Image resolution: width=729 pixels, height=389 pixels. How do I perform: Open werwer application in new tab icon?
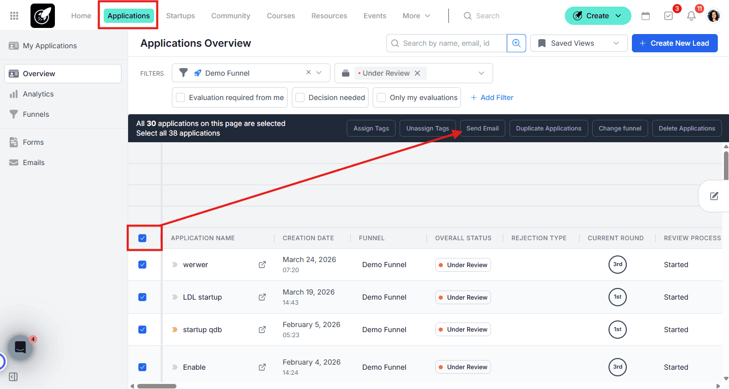click(262, 265)
